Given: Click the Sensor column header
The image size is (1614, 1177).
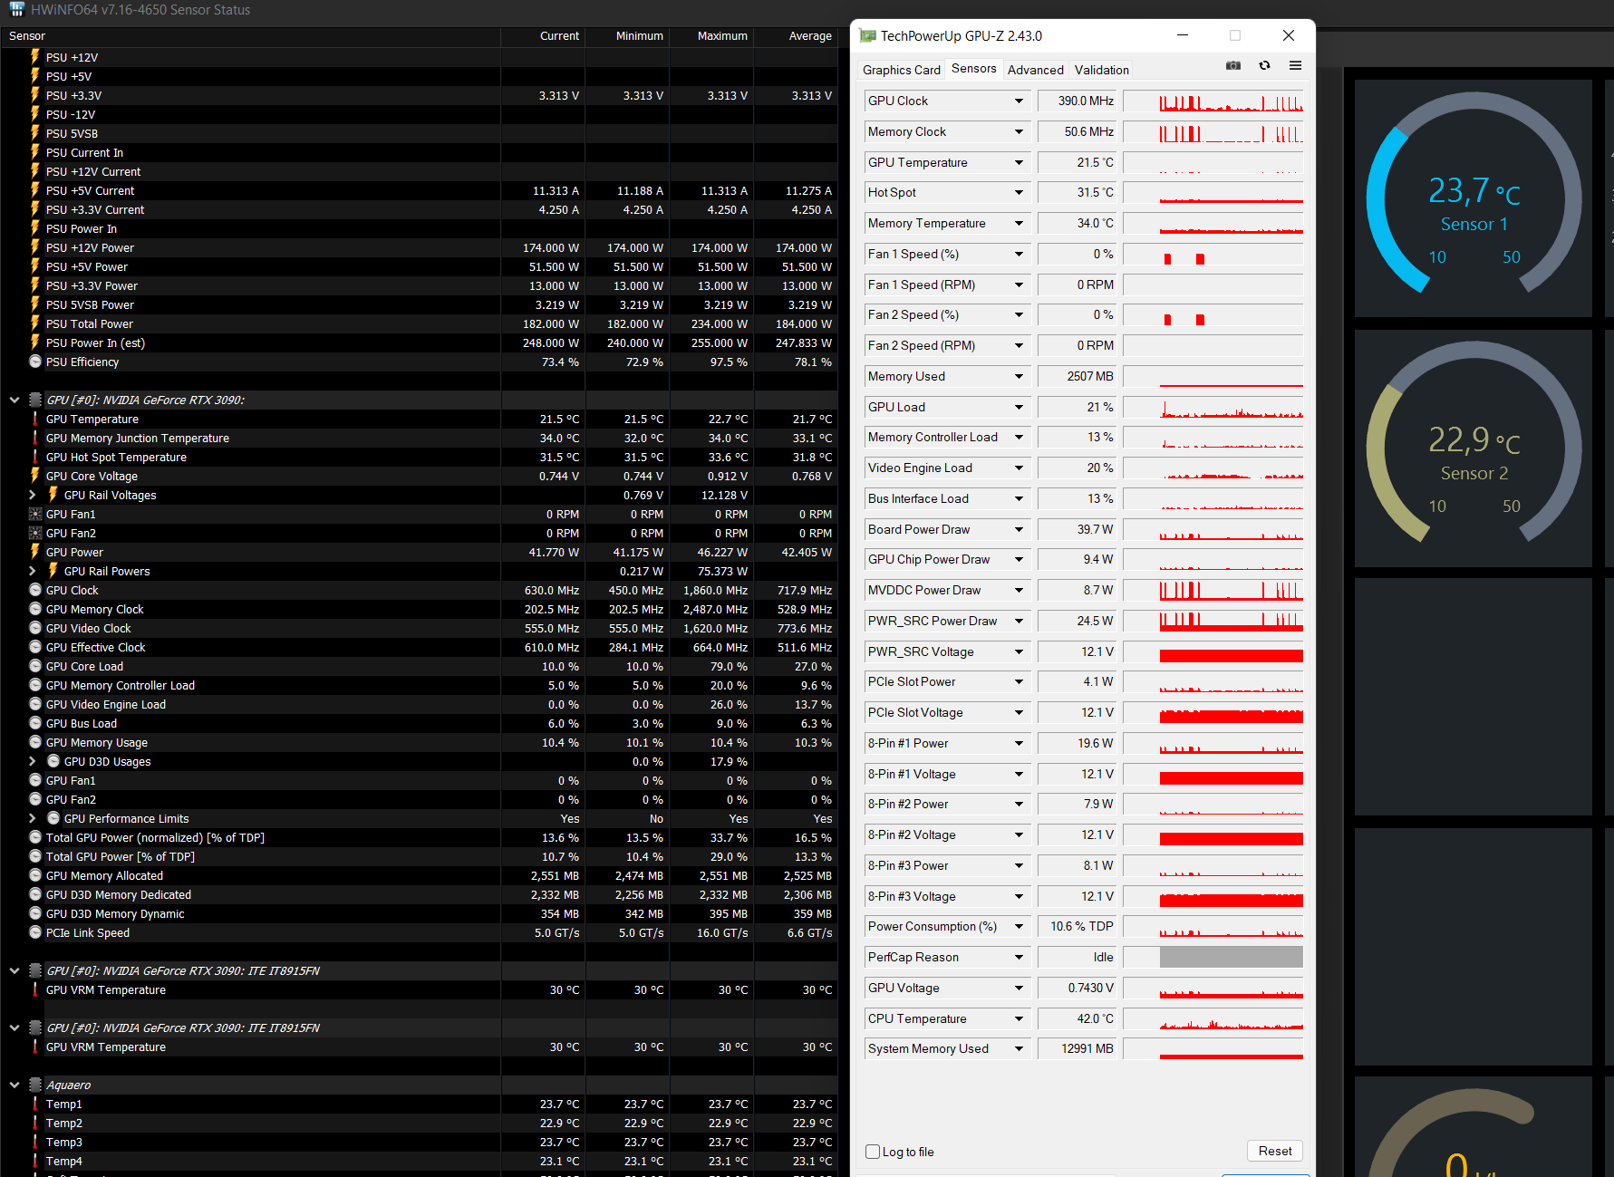Looking at the screenshot, I should (250, 36).
